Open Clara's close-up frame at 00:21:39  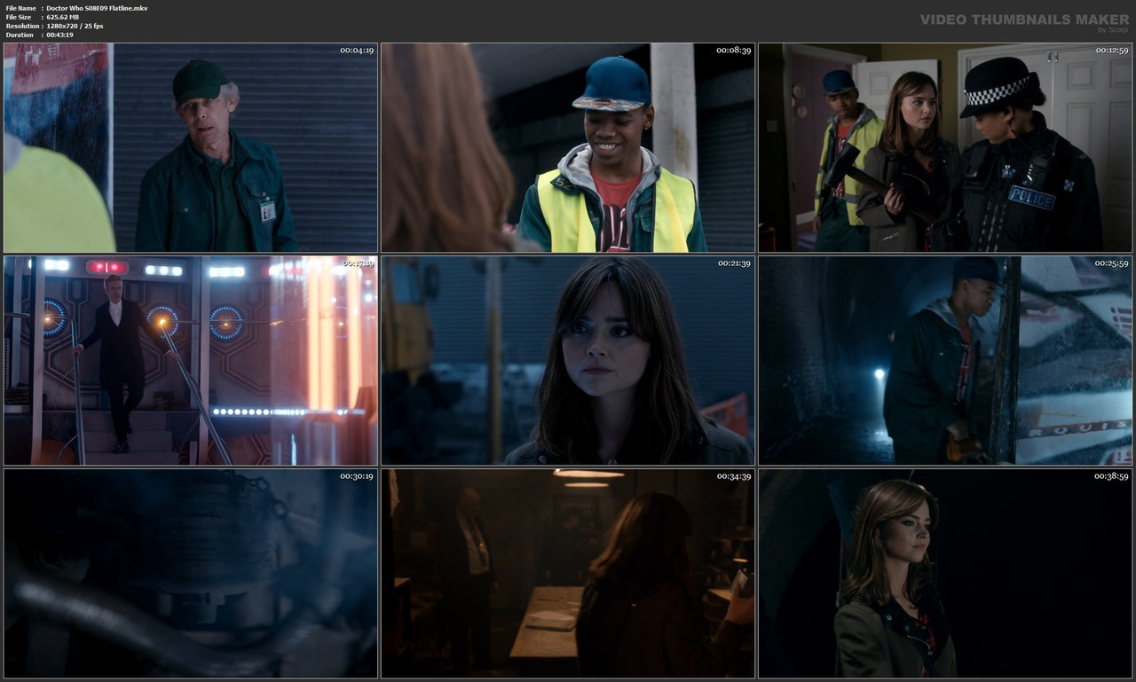click(x=567, y=360)
